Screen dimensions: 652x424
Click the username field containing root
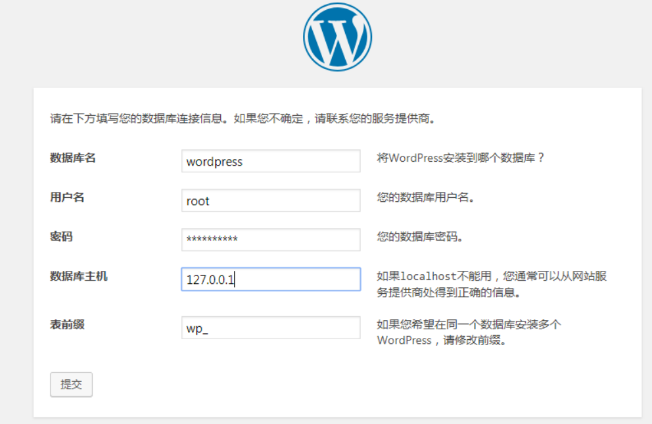(270, 200)
